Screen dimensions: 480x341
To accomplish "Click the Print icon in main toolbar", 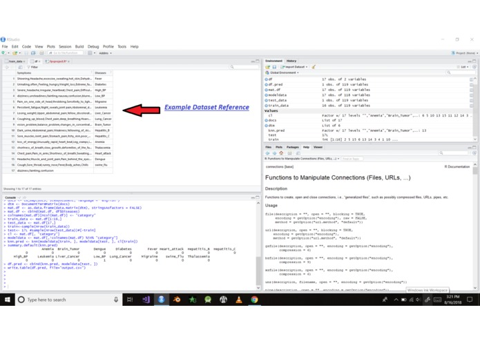I will click(41, 53).
